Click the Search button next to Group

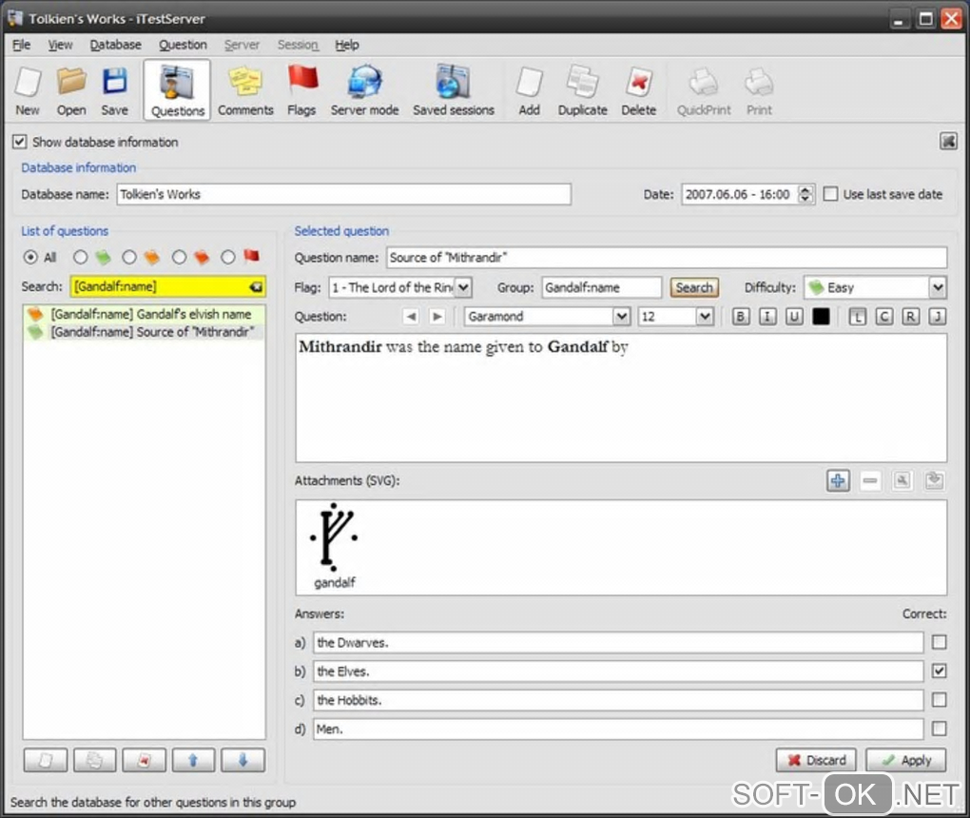[x=694, y=287]
